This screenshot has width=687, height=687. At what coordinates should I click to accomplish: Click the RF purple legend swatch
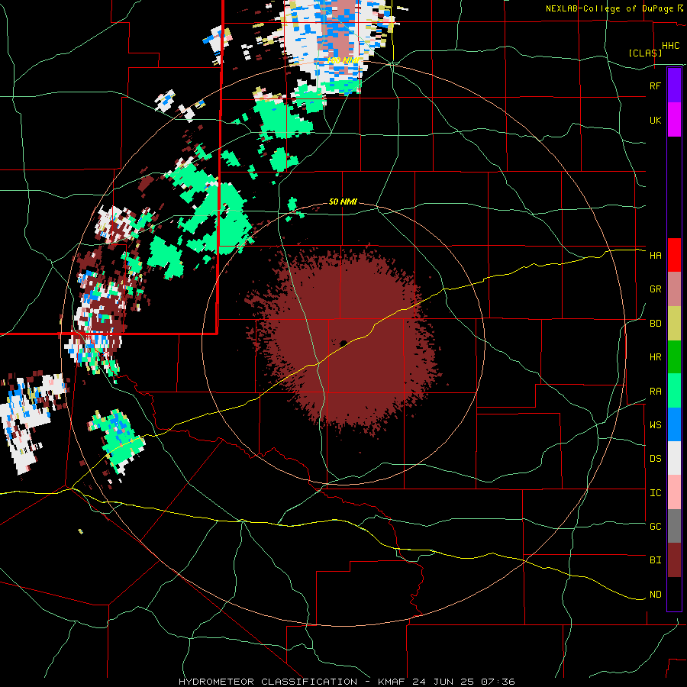tap(674, 85)
